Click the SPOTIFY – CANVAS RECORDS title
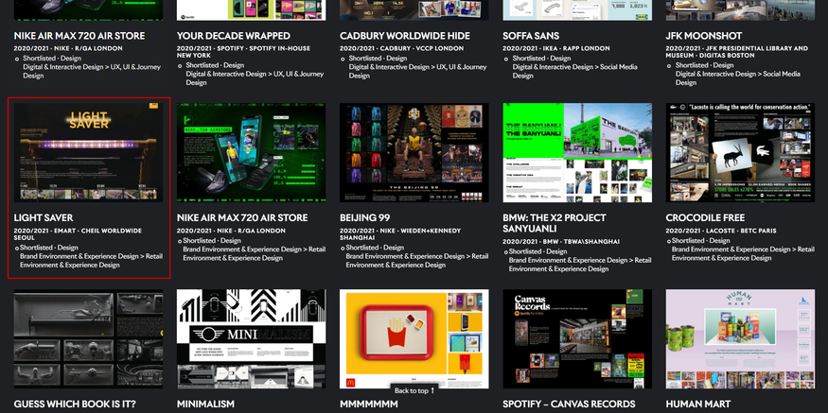This screenshot has height=413, width=828. (569, 404)
